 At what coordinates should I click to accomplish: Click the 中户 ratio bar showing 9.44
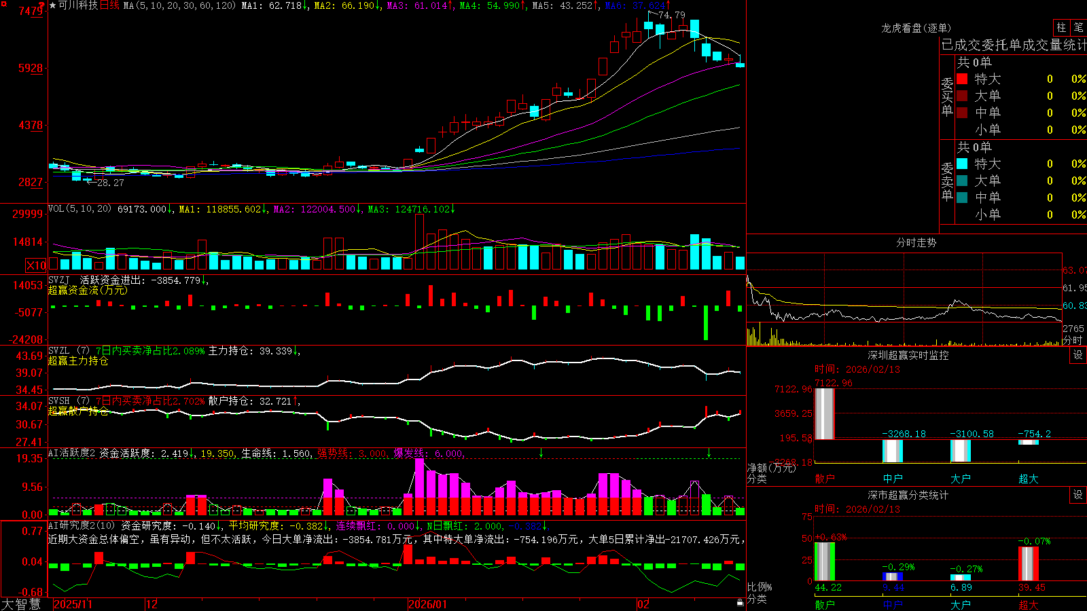tap(893, 577)
